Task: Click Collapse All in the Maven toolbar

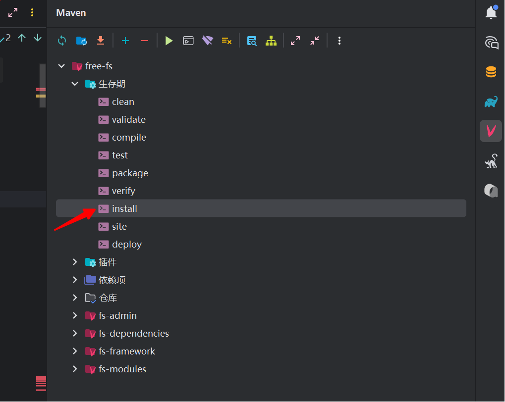Action: click(315, 41)
